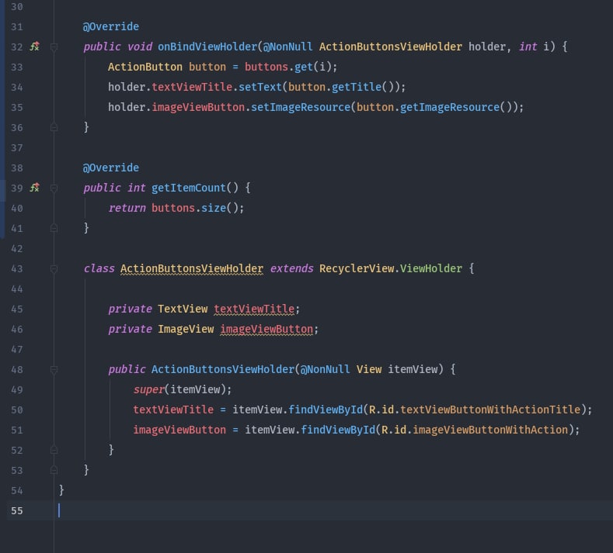This screenshot has width=613, height=553.
Task: Click the extends keyword on line 43
Action: click(291, 268)
